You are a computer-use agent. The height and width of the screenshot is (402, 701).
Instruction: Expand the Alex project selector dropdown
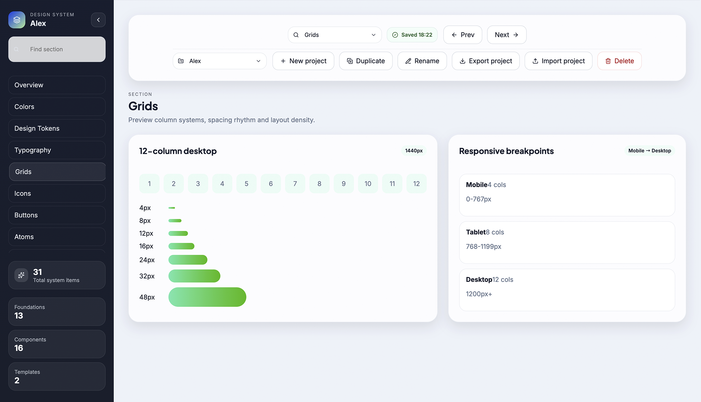point(219,61)
